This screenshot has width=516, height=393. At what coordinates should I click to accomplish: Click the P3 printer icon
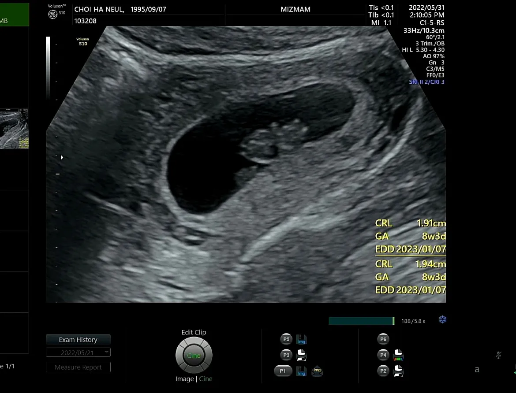[x=301, y=355]
